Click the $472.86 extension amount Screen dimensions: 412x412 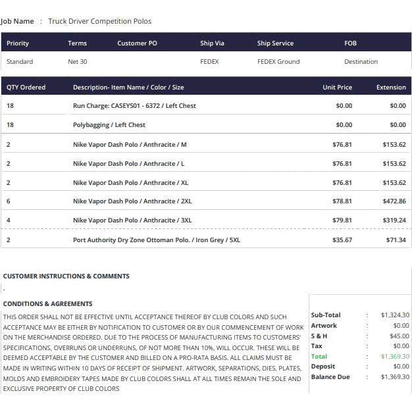coord(394,201)
